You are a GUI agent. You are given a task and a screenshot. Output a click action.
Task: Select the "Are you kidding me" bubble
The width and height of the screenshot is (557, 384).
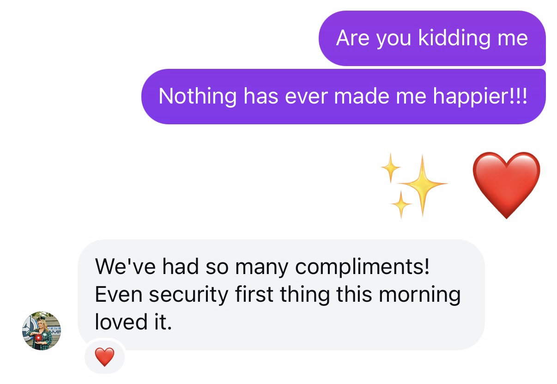(432, 38)
